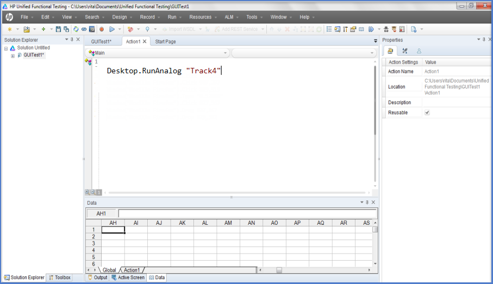This screenshot has width=493, height=284.
Task: Click the stacked-folders toolbar icon
Action: click(353, 29)
